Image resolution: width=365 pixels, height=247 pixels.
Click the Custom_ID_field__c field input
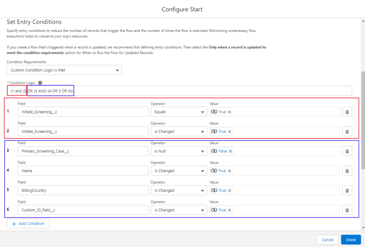pos(83,210)
